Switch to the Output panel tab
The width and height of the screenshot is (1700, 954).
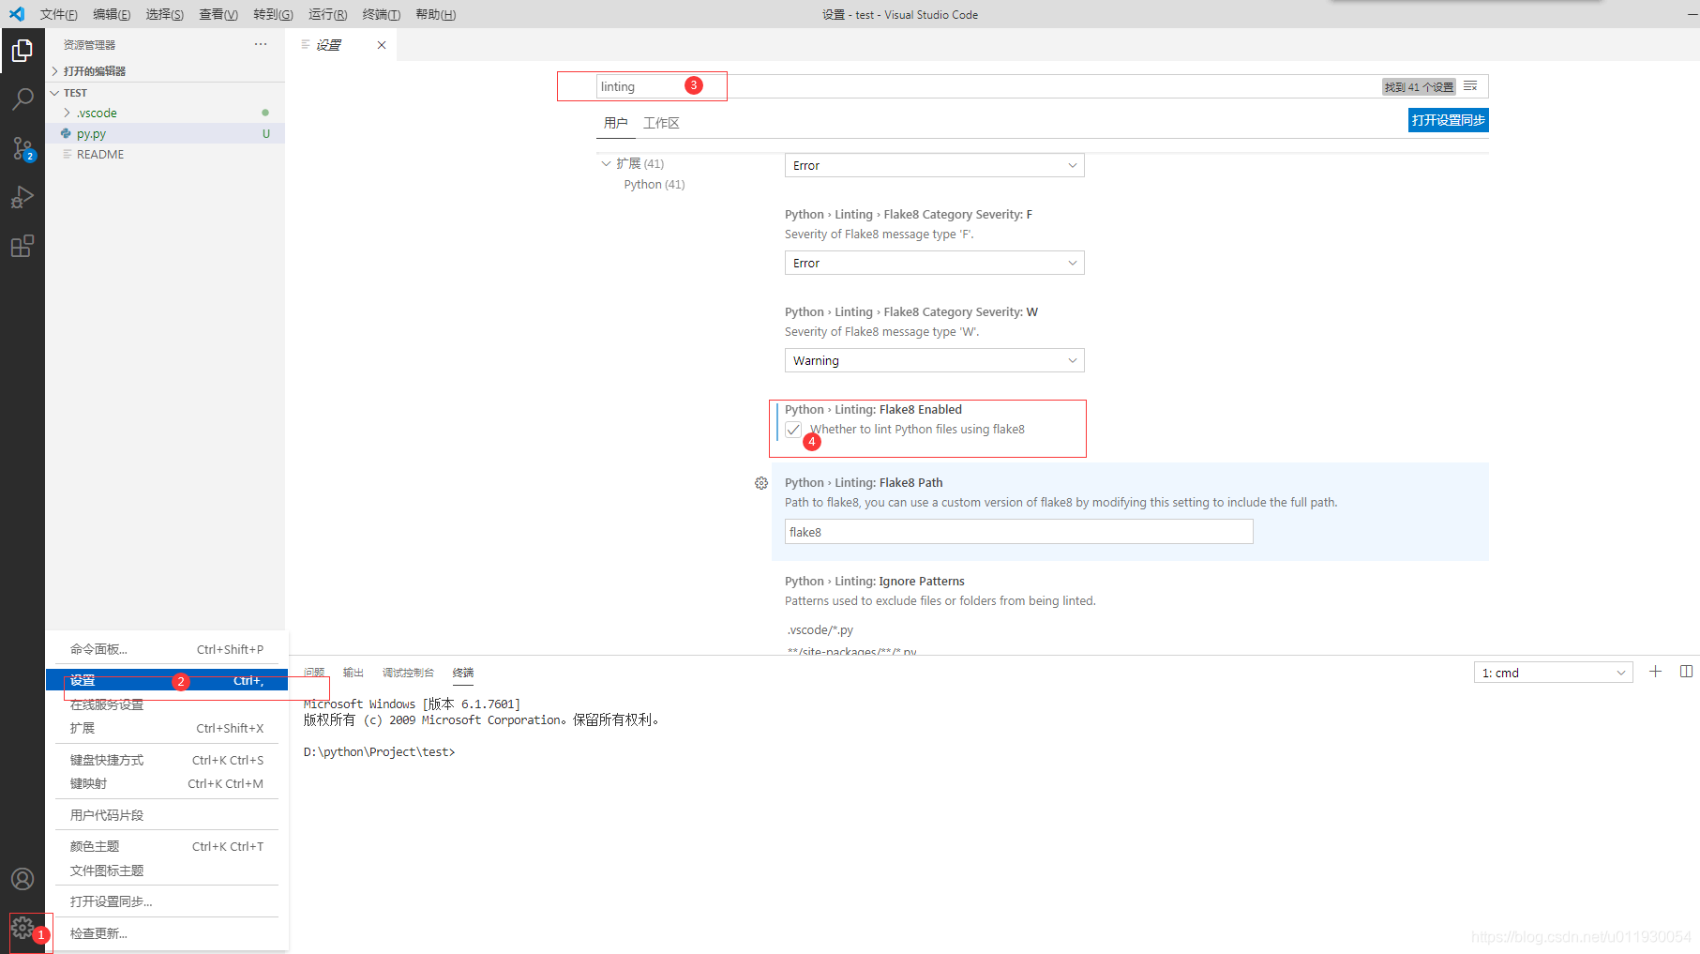pyautogui.click(x=353, y=673)
